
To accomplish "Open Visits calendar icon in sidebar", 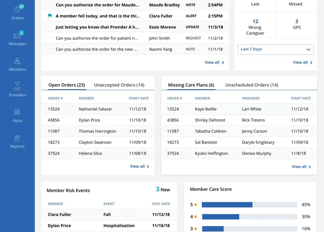I will 17,112.
